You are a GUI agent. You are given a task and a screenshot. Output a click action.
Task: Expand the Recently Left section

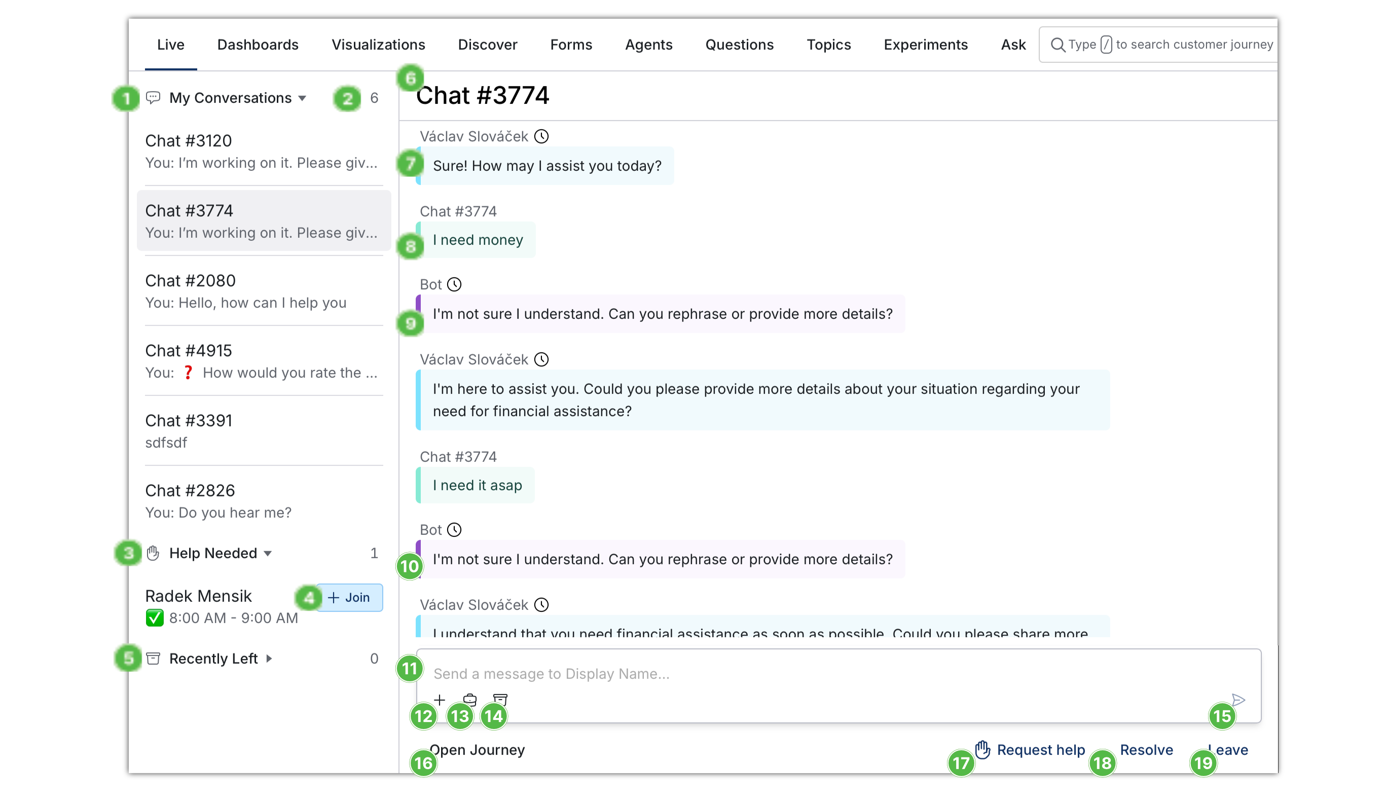coord(269,659)
